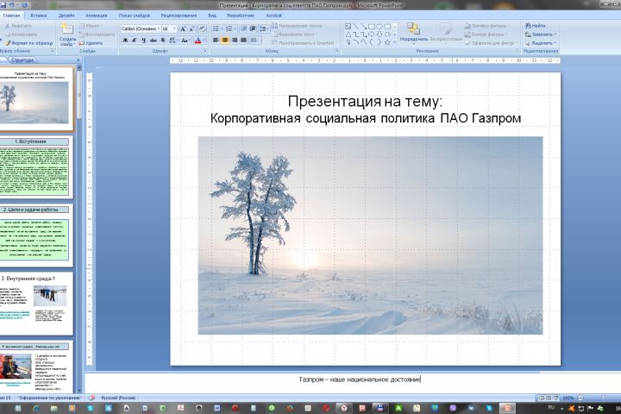Screen dimensions: 621x414
Task: Click Выделить (Select) button
Action: [541, 43]
